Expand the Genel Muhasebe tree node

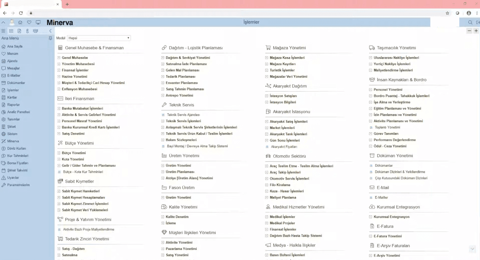click(x=59, y=58)
